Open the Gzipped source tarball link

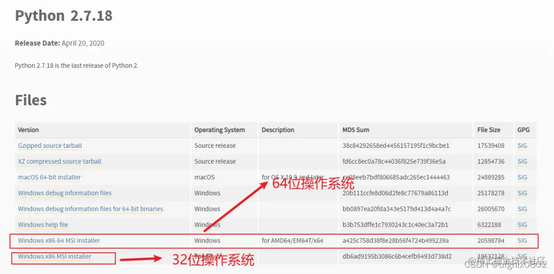coord(50,145)
